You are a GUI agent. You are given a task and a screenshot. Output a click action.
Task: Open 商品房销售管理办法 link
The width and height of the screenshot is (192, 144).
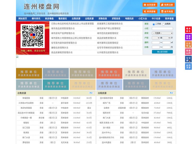107,38
